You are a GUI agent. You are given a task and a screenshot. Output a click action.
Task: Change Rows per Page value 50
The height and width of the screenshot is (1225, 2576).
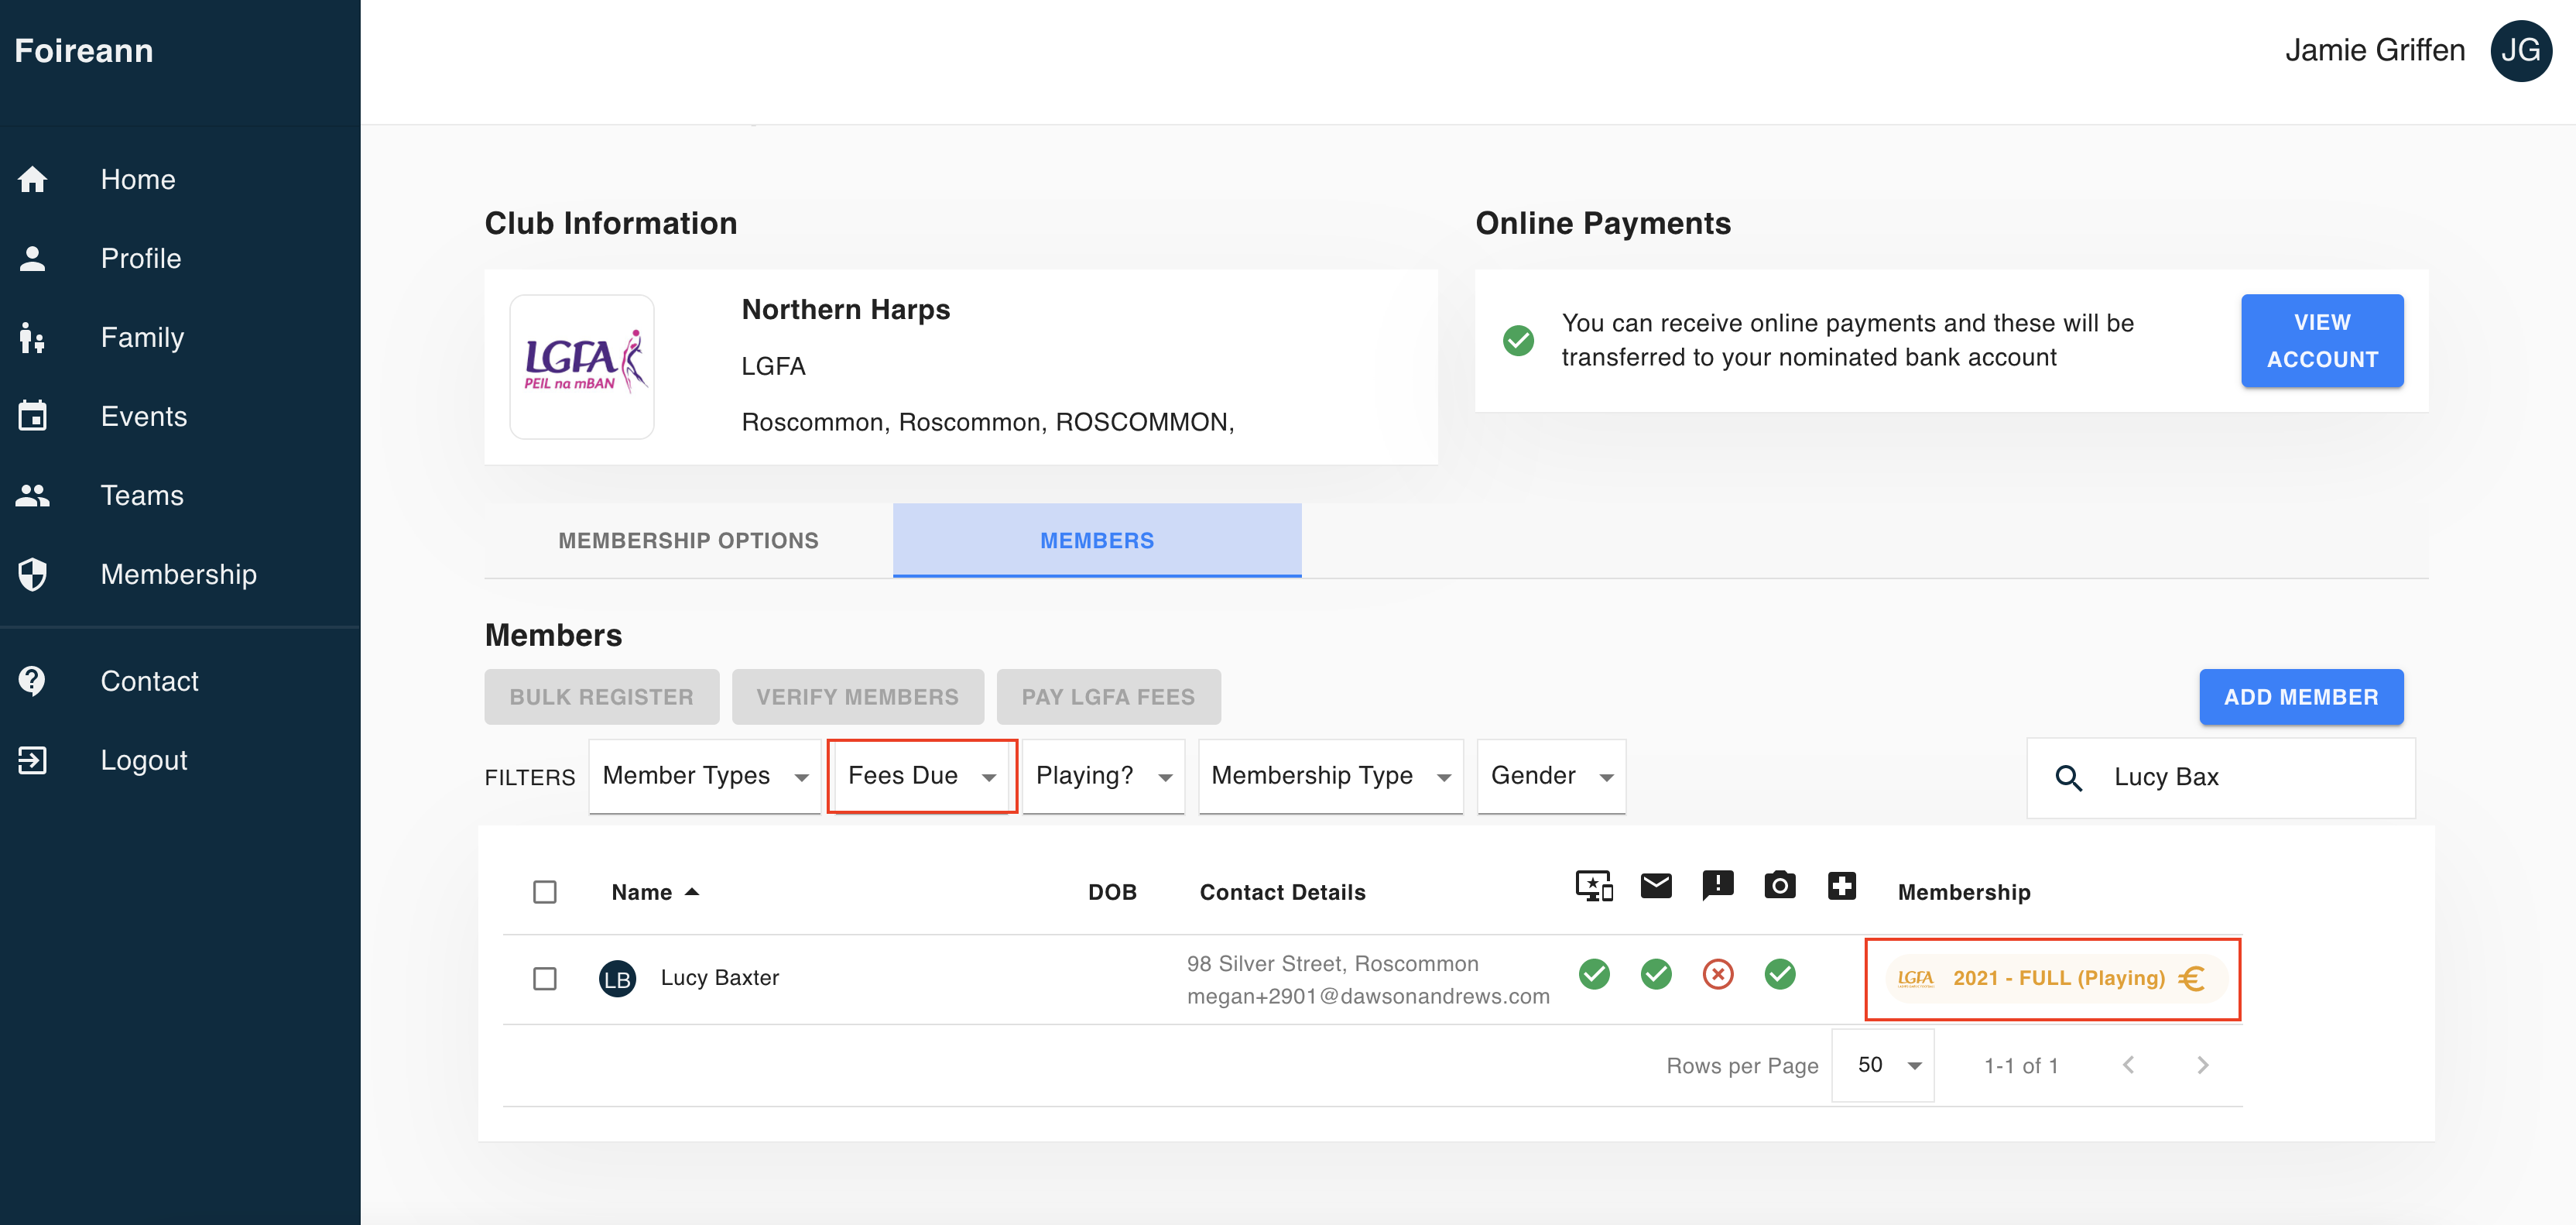[x=1884, y=1065]
